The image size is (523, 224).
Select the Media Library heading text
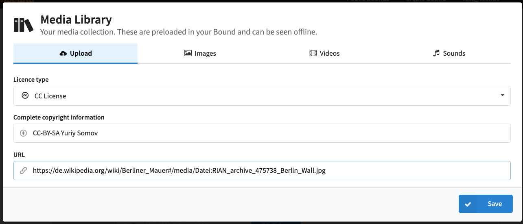click(76, 19)
